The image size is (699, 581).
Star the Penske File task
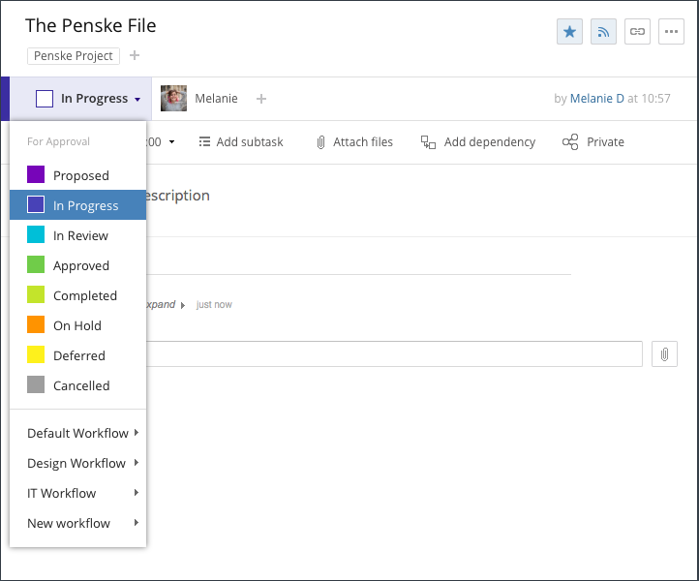(569, 32)
